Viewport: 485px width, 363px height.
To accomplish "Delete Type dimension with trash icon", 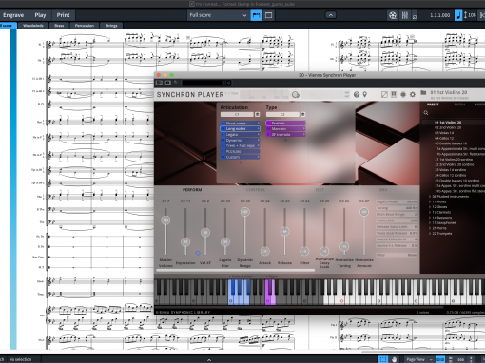I will pyautogui.click(x=303, y=114).
